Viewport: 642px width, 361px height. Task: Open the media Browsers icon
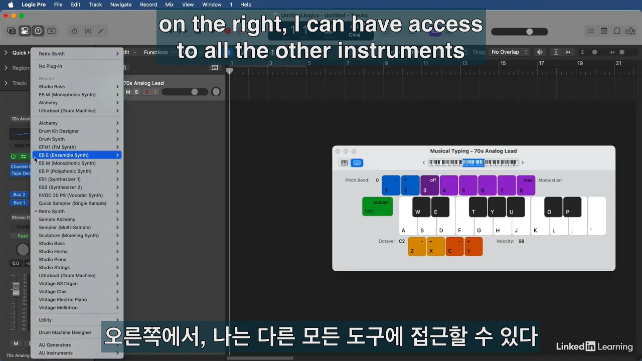pos(630,31)
